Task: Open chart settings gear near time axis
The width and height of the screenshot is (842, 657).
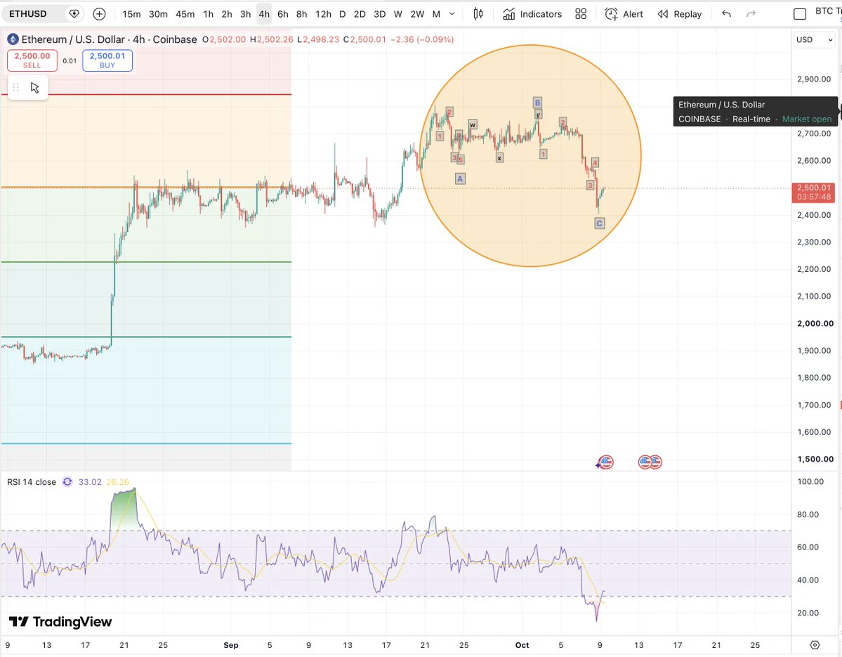Action: pyautogui.click(x=815, y=645)
